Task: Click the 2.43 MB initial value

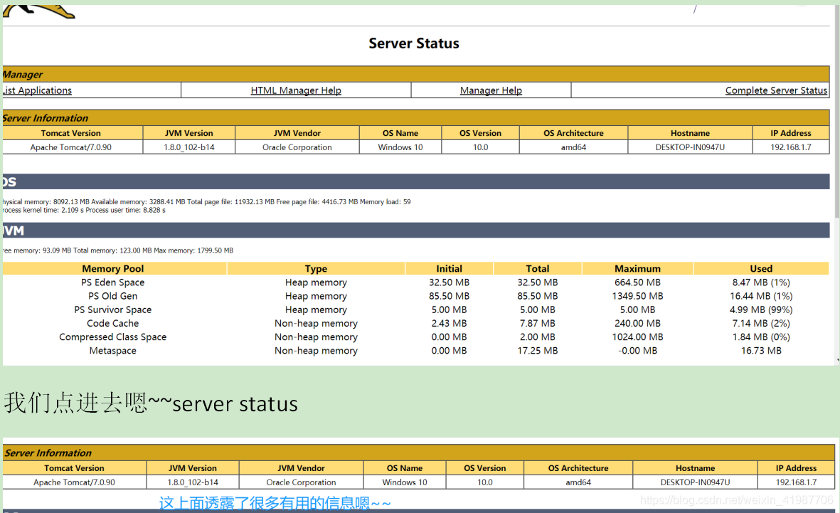Action: tap(449, 323)
